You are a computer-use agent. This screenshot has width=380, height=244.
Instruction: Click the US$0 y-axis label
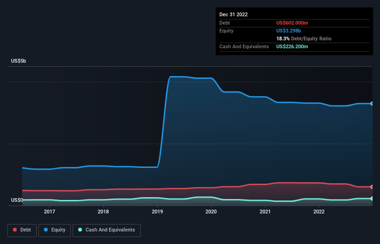[17, 200]
